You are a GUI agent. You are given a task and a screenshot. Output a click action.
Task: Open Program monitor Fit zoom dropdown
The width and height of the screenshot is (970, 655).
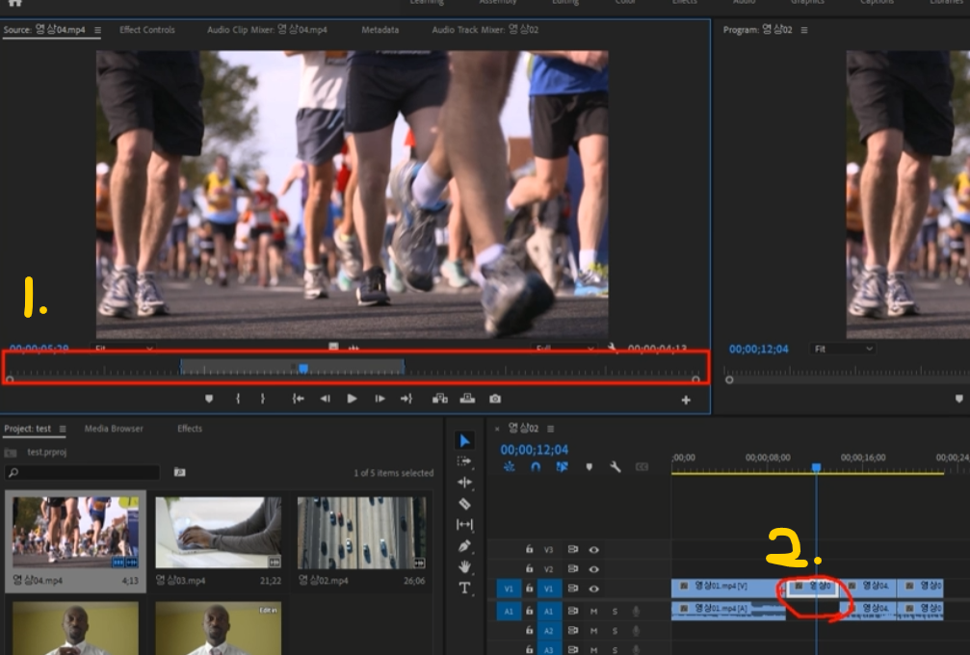pyautogui.click(x=843, y=350)
